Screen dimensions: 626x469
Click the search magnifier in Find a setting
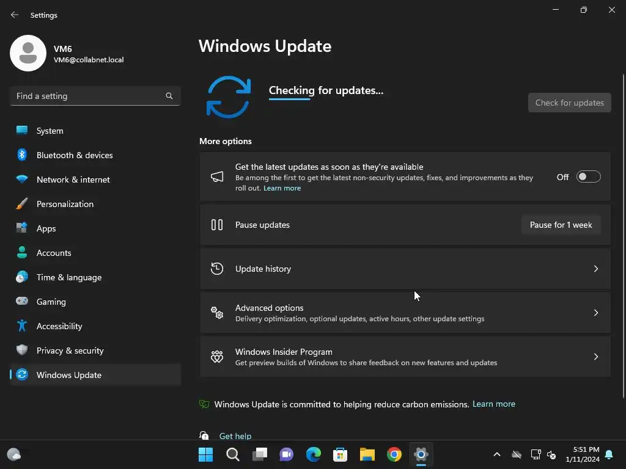[169, 96]
